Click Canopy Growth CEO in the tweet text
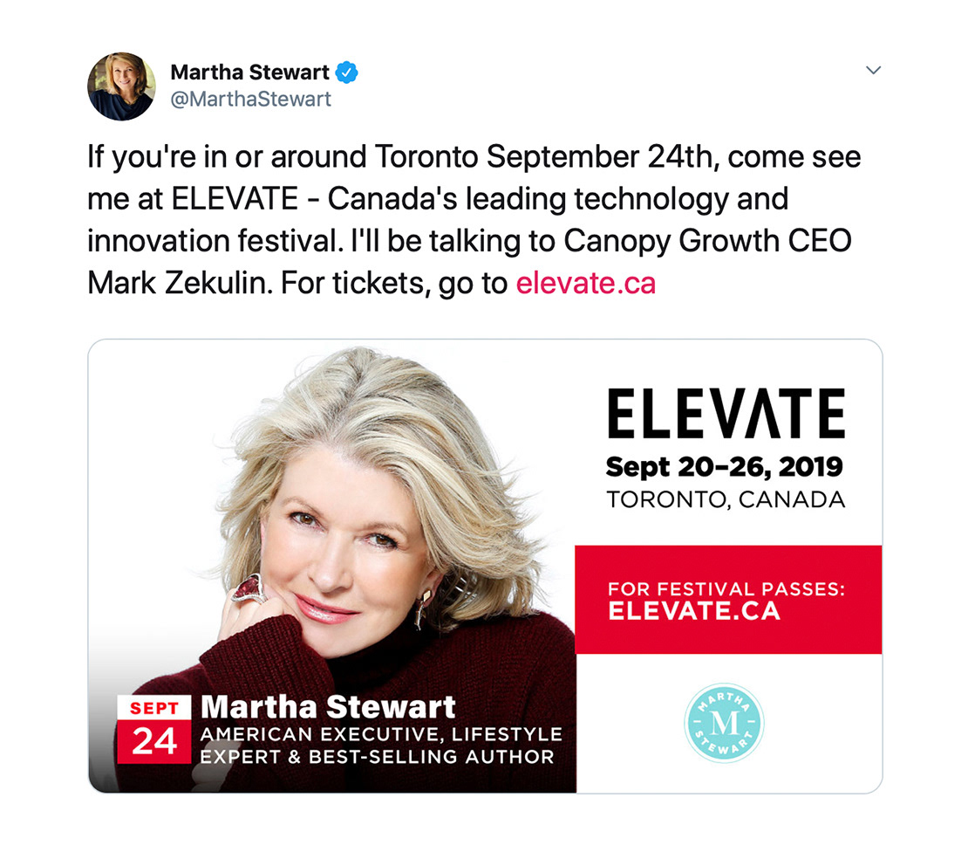Image resolution: width=968 pixels, height=859 pixels. (x=707, y=241)
